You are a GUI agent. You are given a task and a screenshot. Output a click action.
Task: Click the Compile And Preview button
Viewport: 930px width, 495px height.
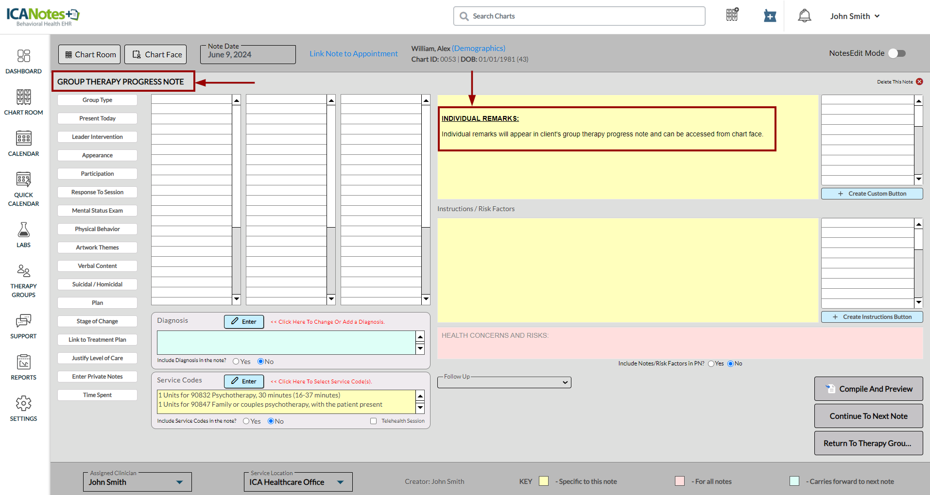coord(868,389)
